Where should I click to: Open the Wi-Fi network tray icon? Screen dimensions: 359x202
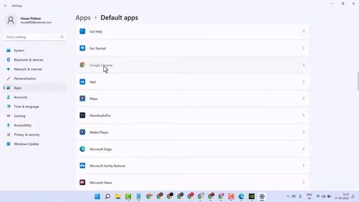click(x=318, y=196)
